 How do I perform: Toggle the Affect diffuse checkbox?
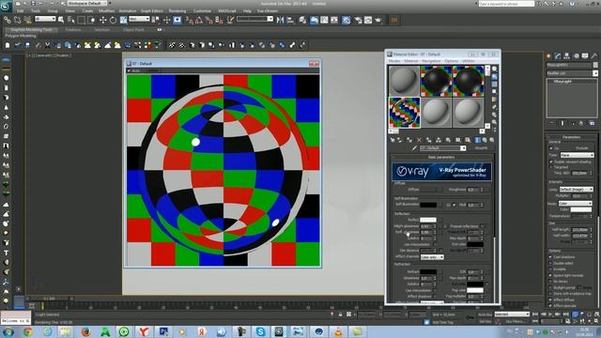coord(551,300)
